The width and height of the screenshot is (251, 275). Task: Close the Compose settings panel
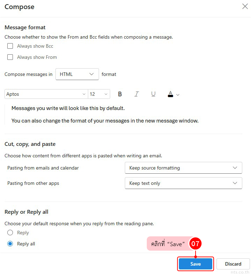pos(245,6)
